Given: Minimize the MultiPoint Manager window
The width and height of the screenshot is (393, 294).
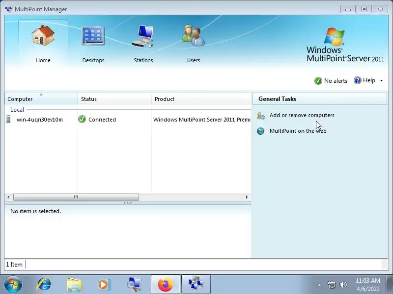Looking at the screenshot, I should click(348, 9).
